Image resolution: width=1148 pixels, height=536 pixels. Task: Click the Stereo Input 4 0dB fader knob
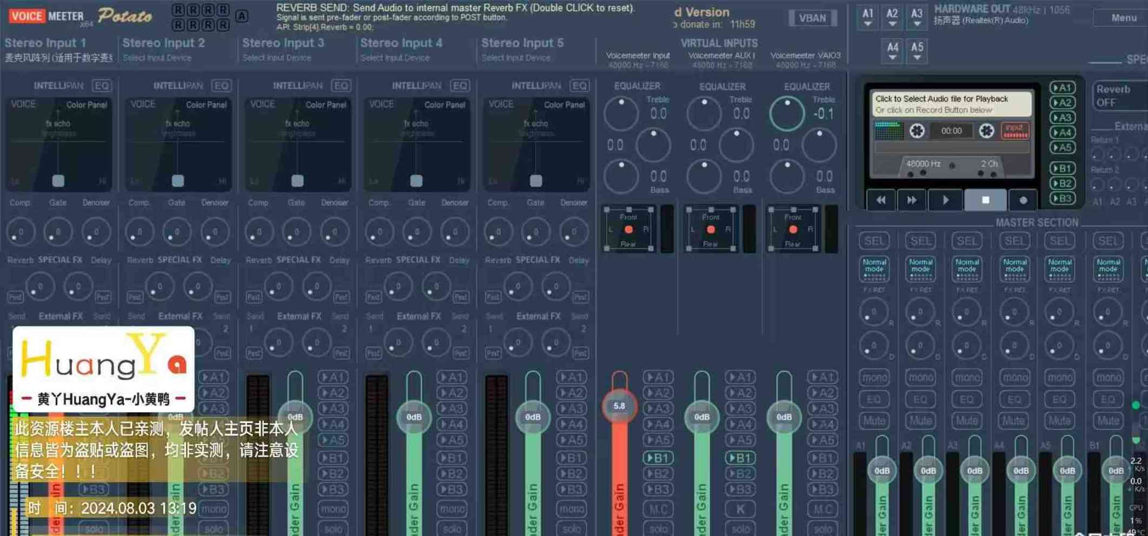click(x=414, y=417)
